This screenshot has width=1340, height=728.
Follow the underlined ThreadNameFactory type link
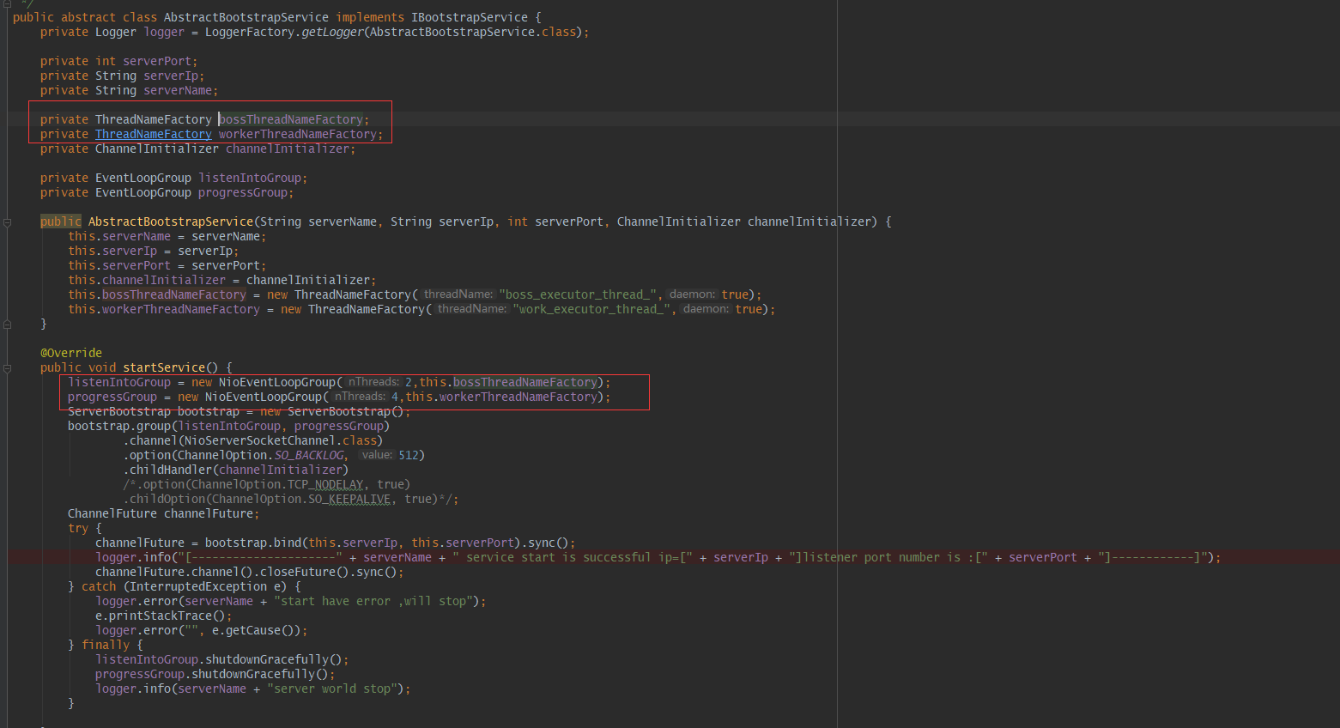(x=153, y=135)
